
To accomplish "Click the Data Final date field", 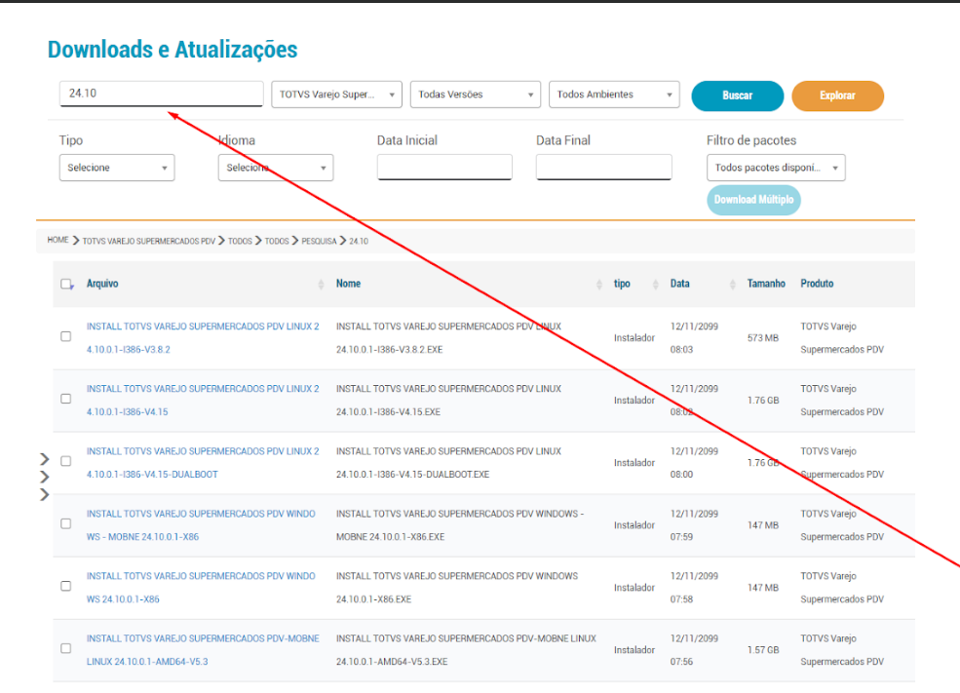I will (603, 167).
